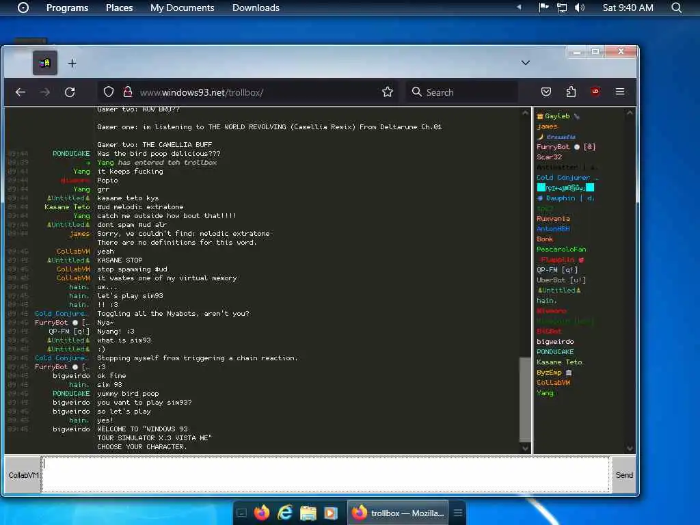Open the desktop search magnifier
Screen dimensions: 700x525
point(677,8)
